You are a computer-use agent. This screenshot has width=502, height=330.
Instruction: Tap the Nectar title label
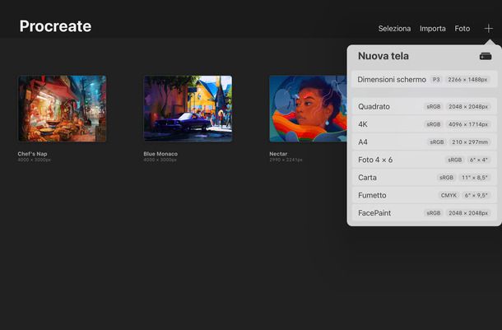click(278, 153)
